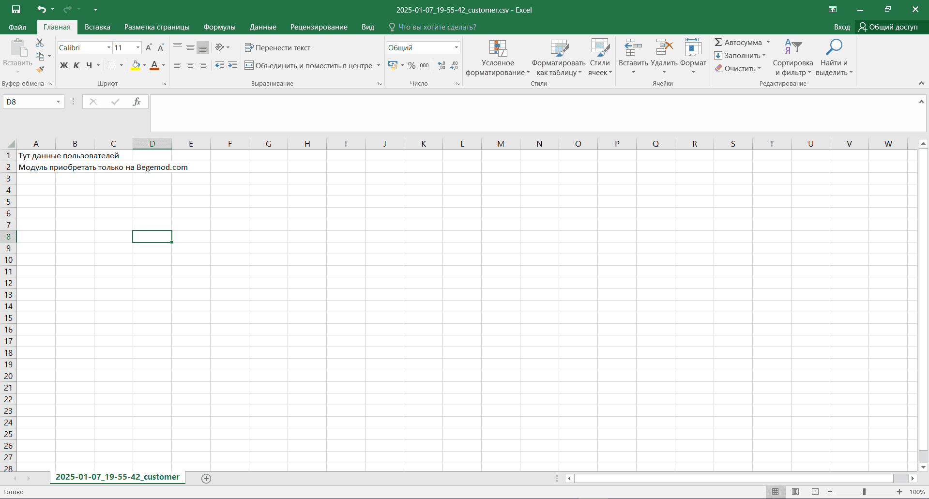Open the Файл tab
Image resolution: width=929 pixels, height=499 pixels.
point(17,27)
